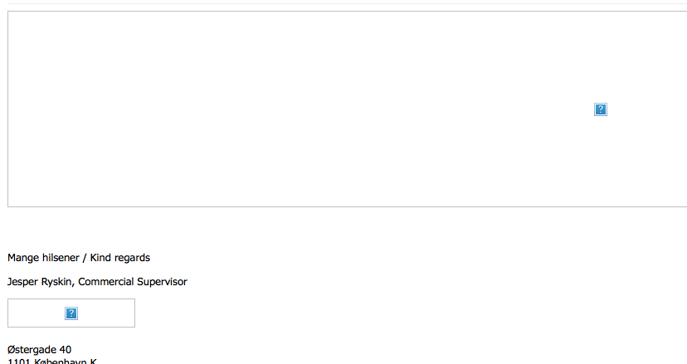
Task: Click the text "Mange hilsener"
Action: pos(43,258)
